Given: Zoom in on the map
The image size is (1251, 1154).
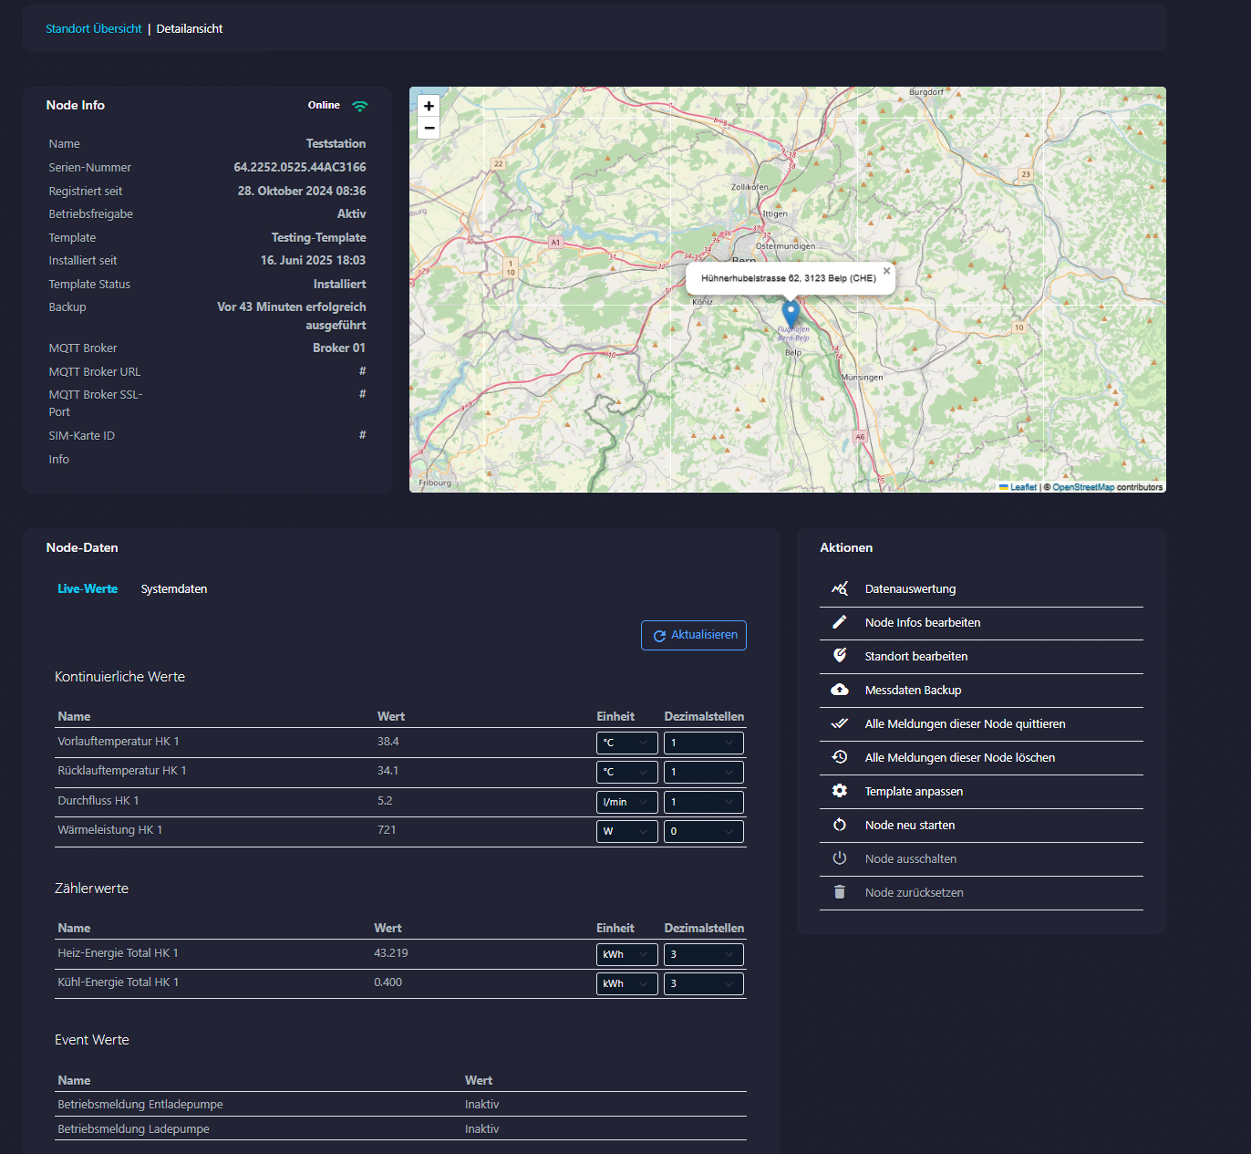Looking at the screenshot, I should [x=429, y=106].
